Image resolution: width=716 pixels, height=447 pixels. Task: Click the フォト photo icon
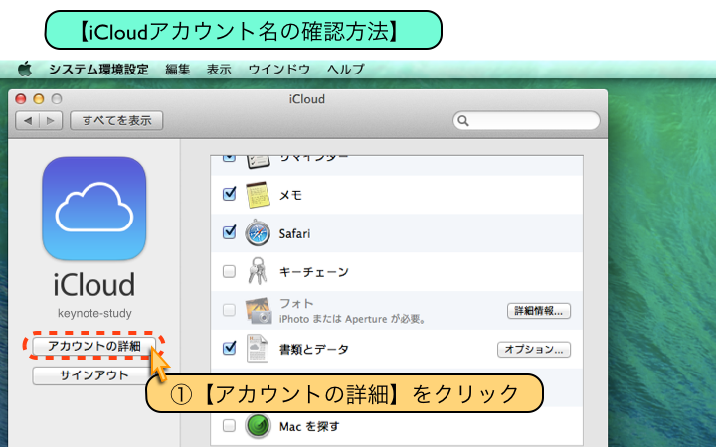coord(259,311)
